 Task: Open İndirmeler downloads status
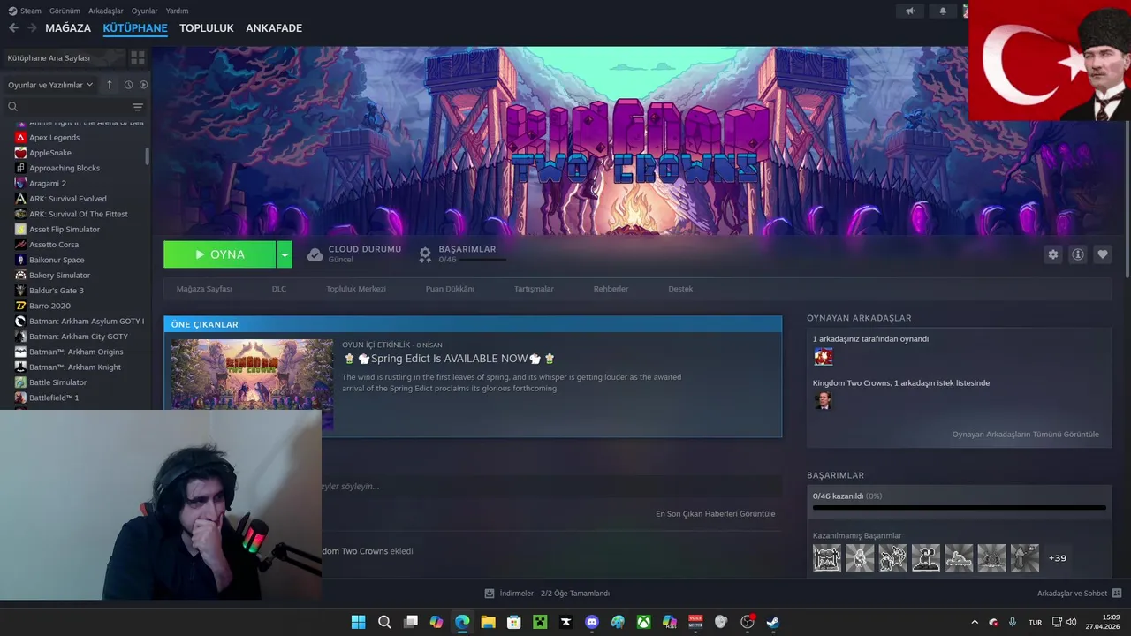click(547, 594)
